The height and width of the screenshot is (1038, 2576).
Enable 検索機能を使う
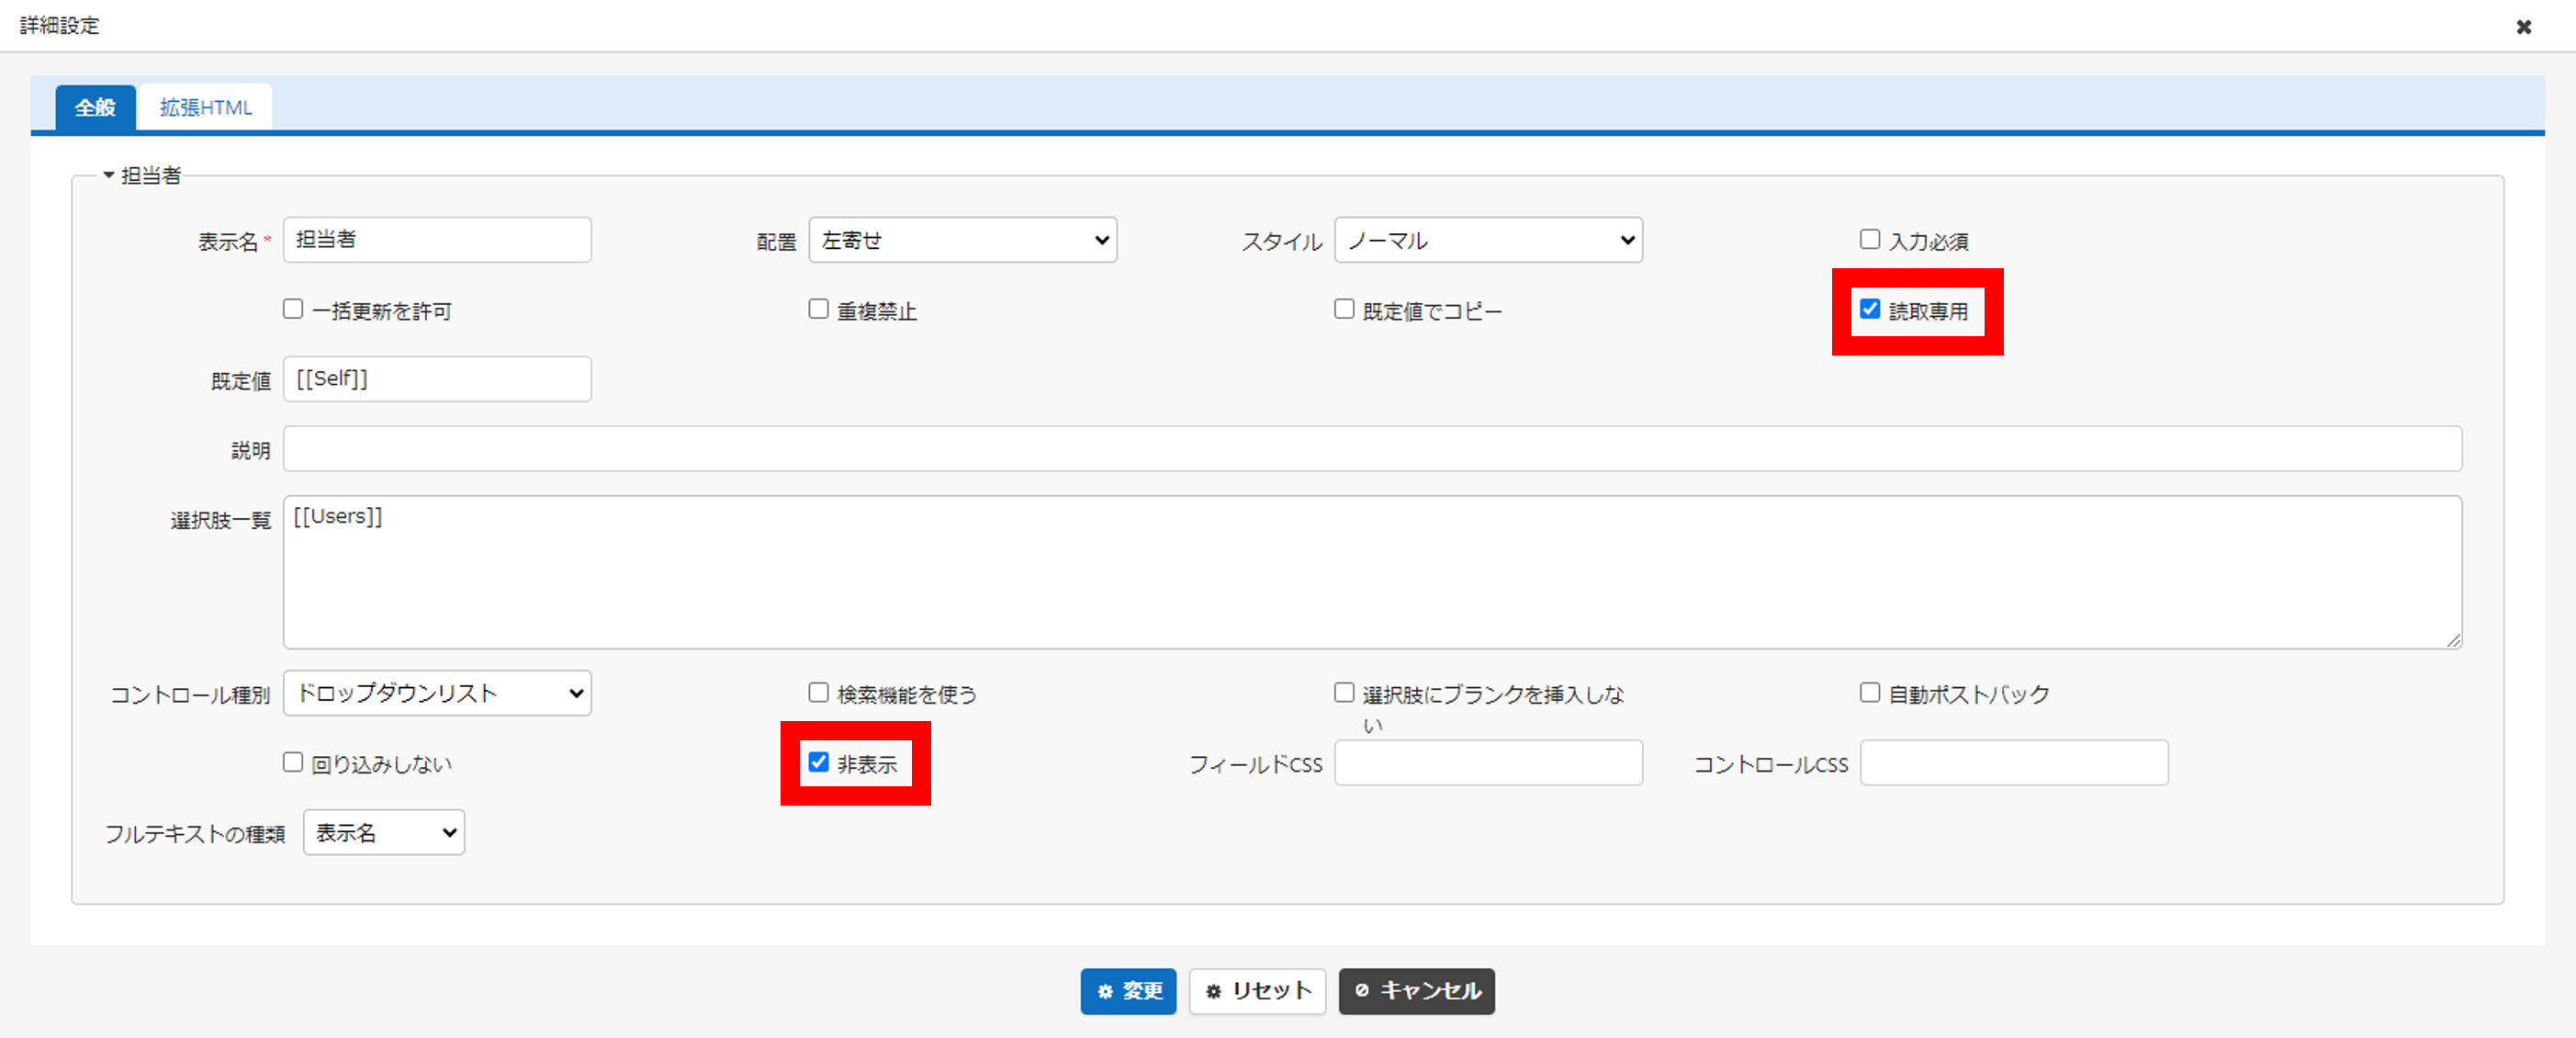tap(818, 692)
